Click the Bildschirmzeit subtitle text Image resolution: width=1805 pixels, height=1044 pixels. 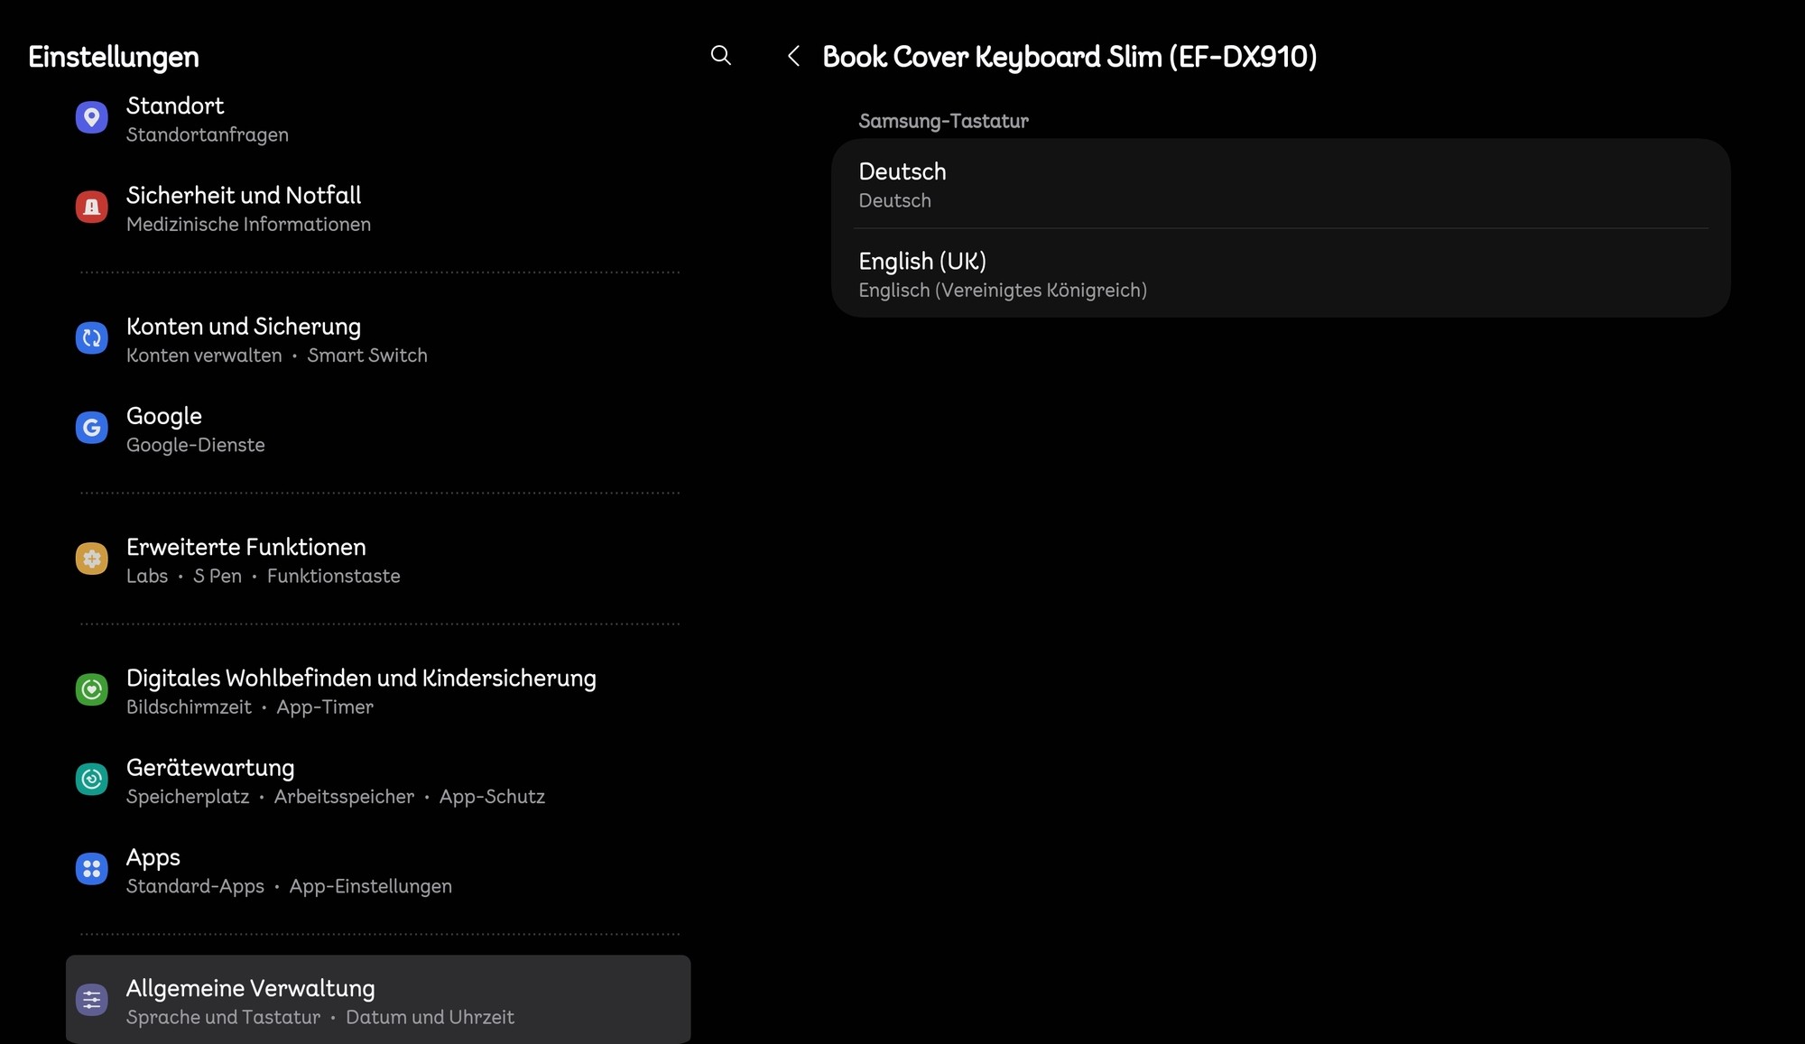[x=189, y=707]
